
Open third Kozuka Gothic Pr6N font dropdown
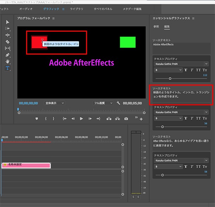click(181, 161)
